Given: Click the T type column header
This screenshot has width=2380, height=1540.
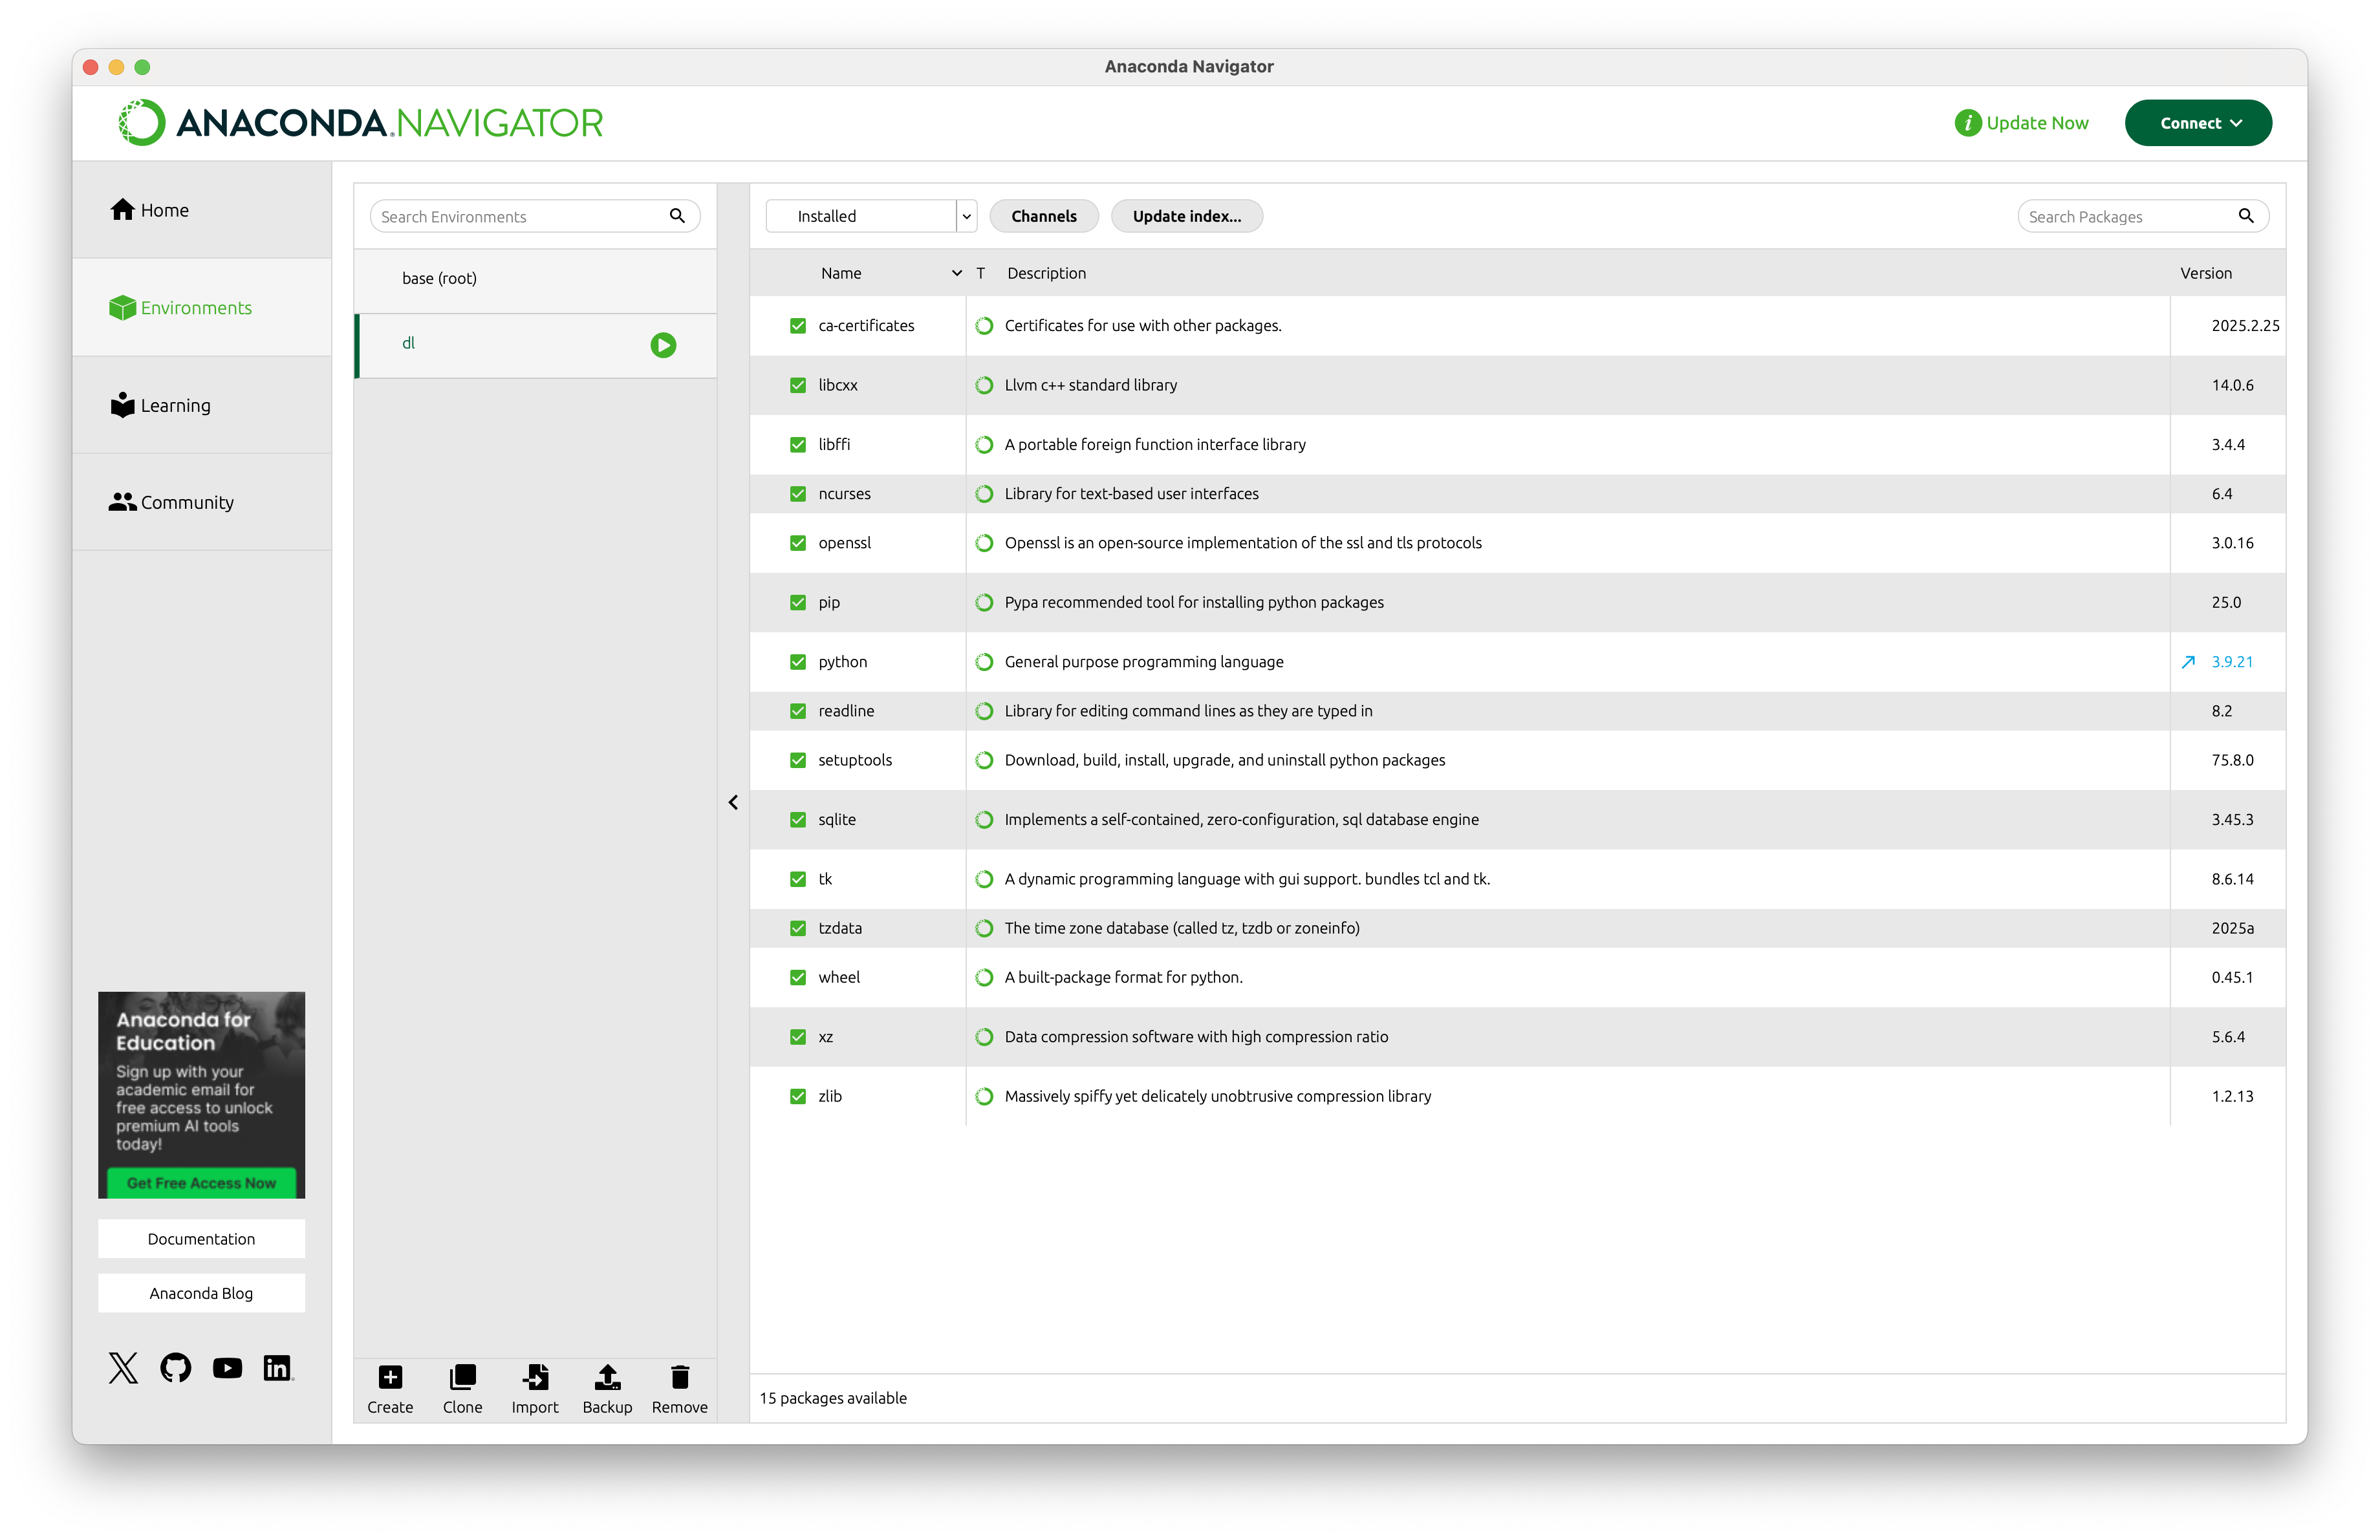Looking at the screenshot, I should [981, 273].
